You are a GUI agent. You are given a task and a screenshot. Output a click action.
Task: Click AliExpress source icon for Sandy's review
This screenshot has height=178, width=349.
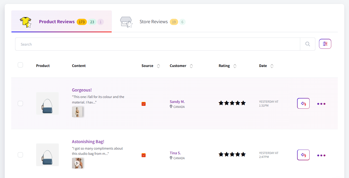[143, 104]
